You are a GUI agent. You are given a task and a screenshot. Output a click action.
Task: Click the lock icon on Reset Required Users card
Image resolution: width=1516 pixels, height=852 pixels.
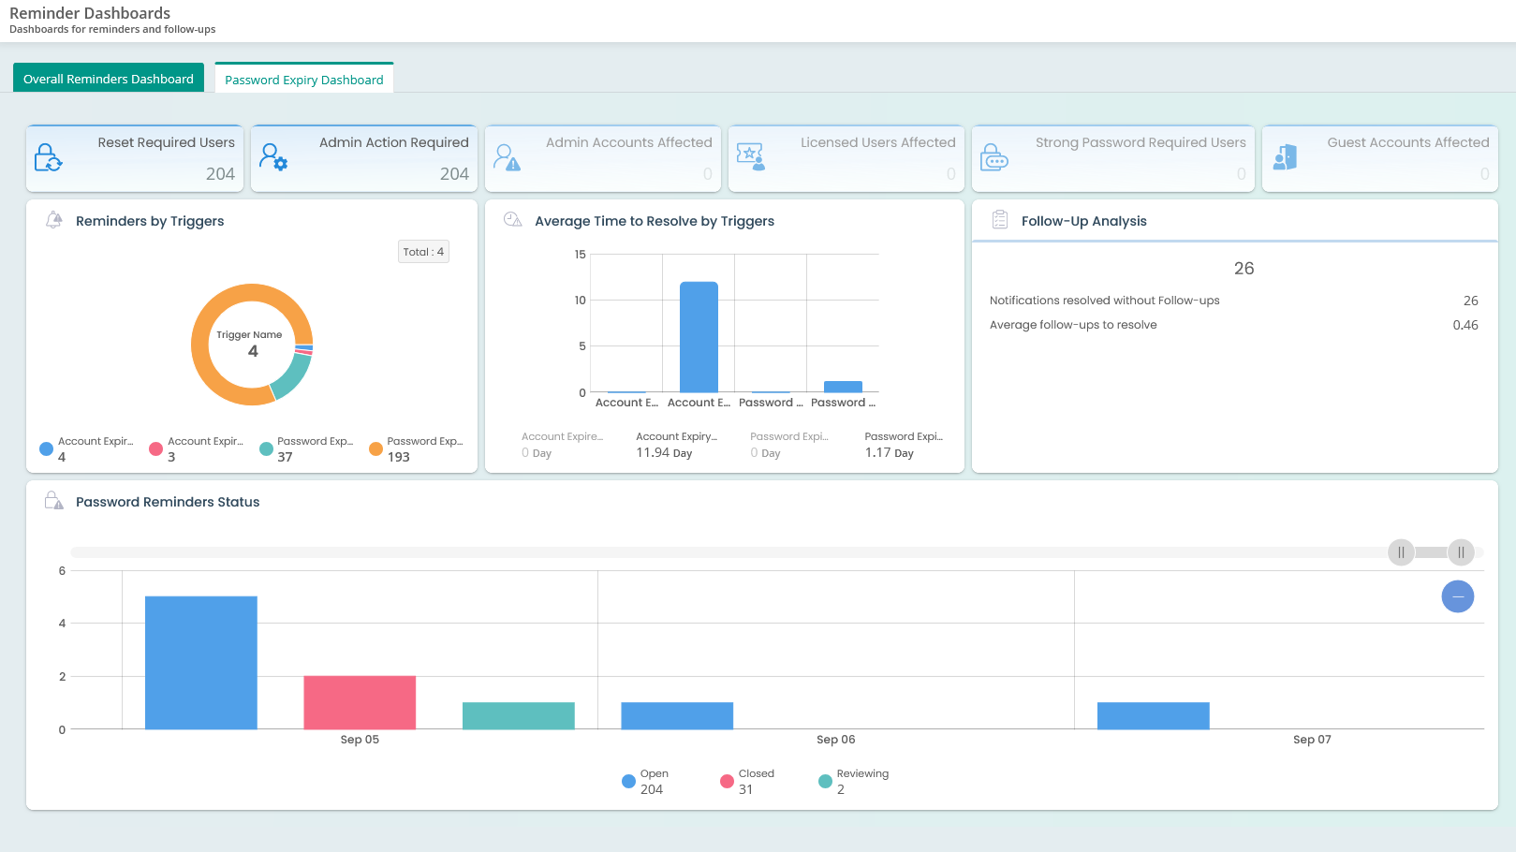pyautogui.click(x=51, y=158)
